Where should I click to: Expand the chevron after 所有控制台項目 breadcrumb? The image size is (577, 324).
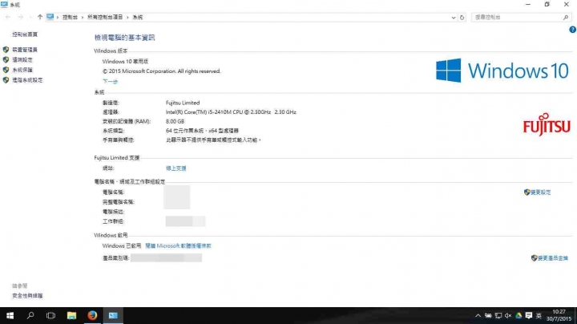pos(127,18)
